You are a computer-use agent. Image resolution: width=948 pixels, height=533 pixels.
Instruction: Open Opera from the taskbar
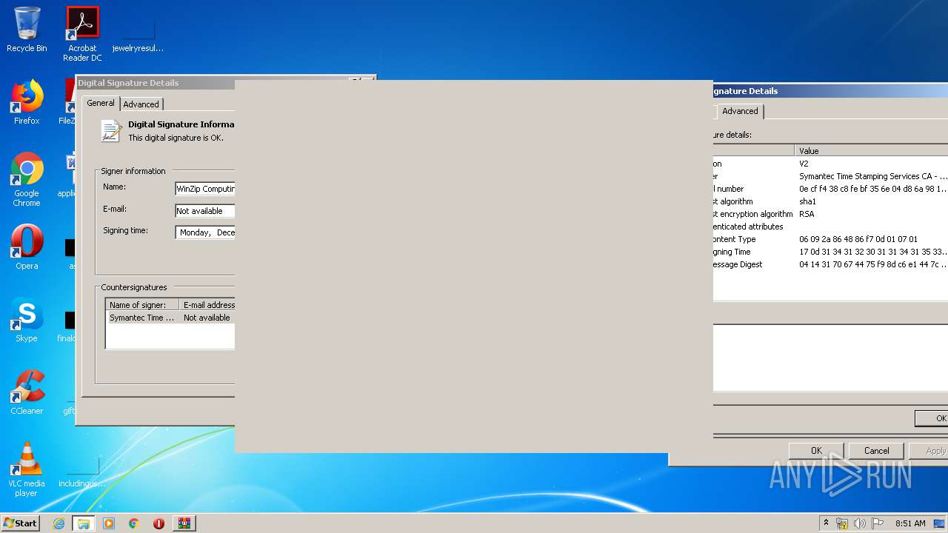coord(158,523)
